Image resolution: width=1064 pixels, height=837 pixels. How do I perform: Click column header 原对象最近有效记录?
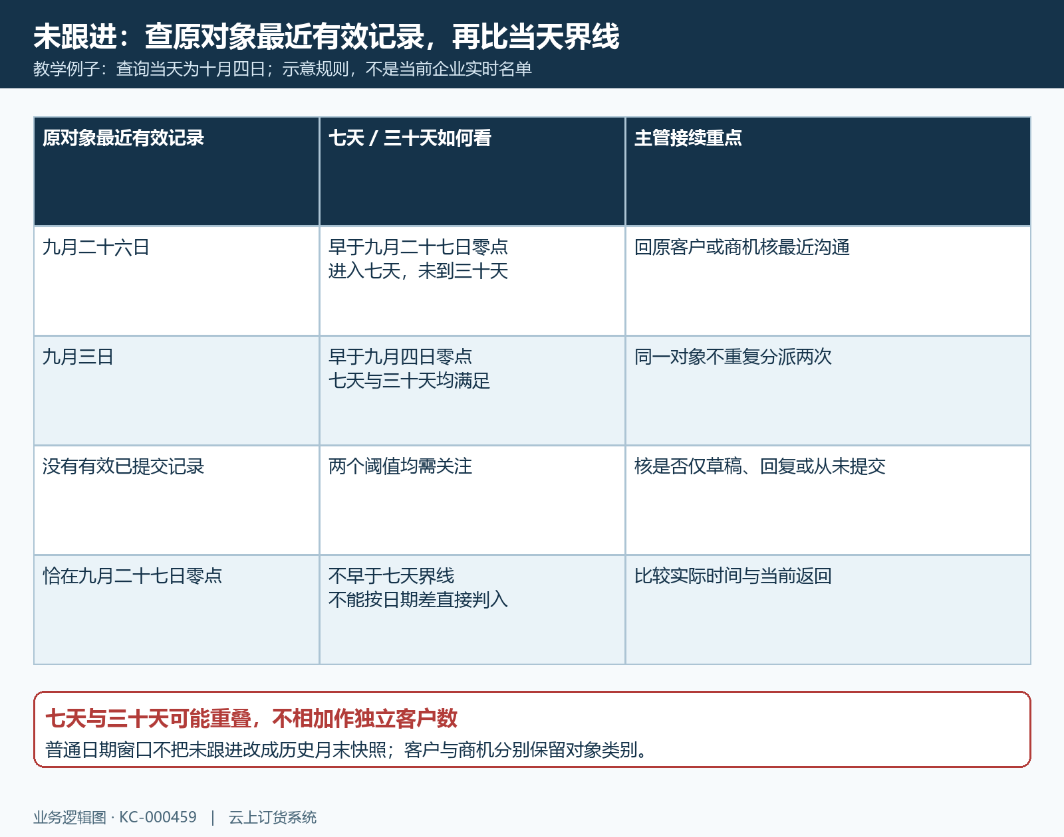click(176, 171)
